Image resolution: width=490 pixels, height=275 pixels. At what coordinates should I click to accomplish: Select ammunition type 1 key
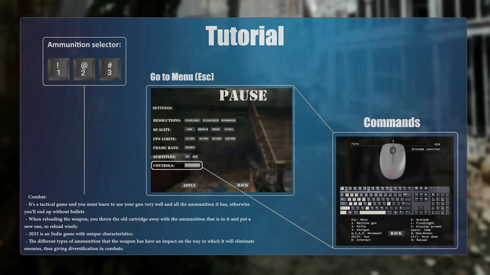[58, 69]
